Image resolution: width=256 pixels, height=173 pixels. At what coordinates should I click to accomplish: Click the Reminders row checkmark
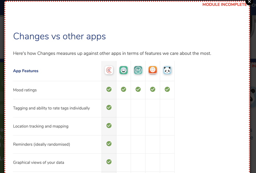(109, 144)
